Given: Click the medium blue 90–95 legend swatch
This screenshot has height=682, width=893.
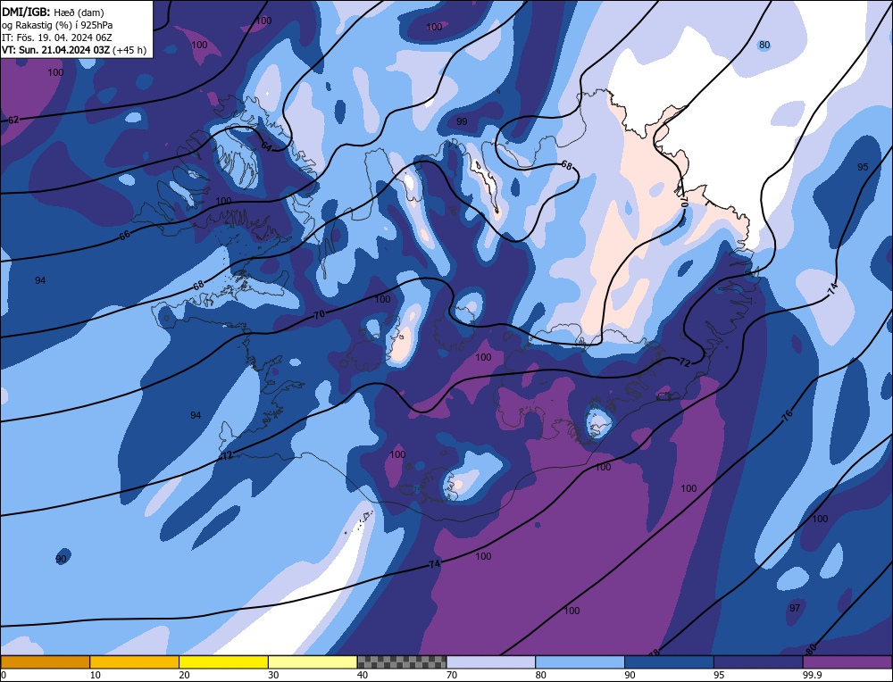Looking at the screenshot, I should click(669, 662).
